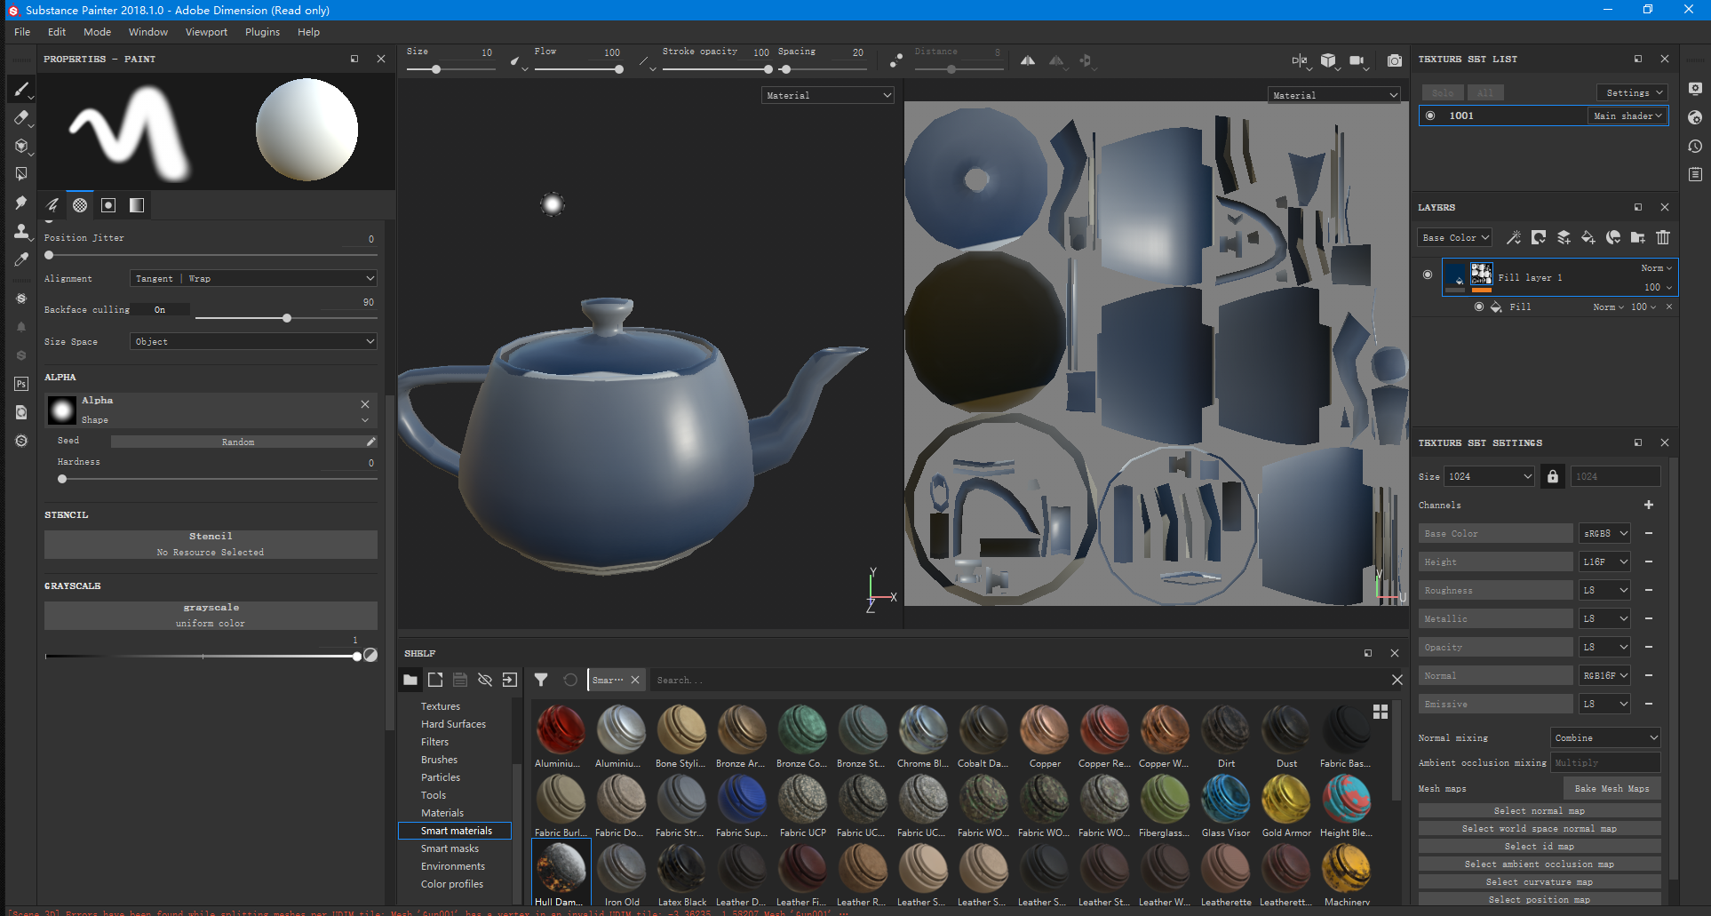1711x916 pixels.
Task: Open the camera screenshot icon
Action: (1395, 60)
